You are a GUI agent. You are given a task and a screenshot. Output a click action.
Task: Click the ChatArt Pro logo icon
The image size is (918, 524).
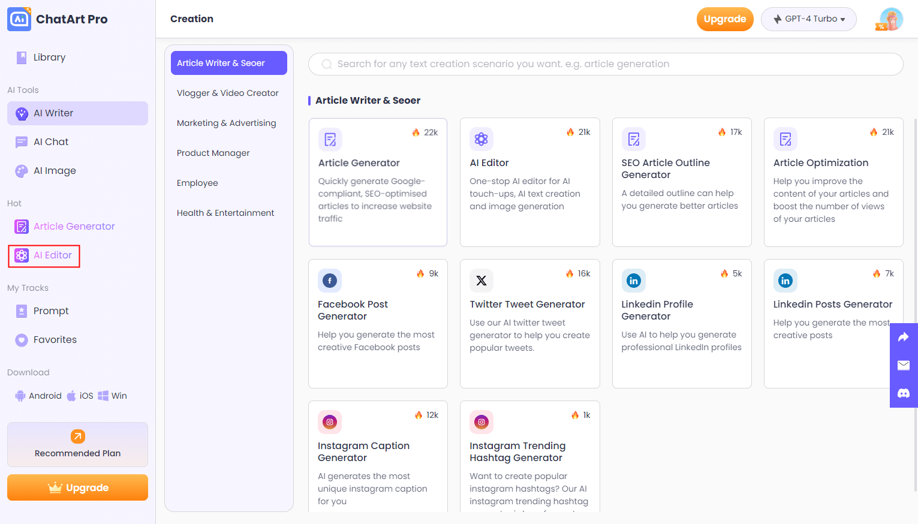19,19
